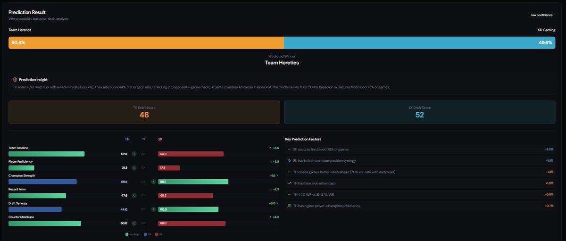Click the people icon beside player-champion proficiency
Viewport: 566px width, 241px height.
pos(289,206)
